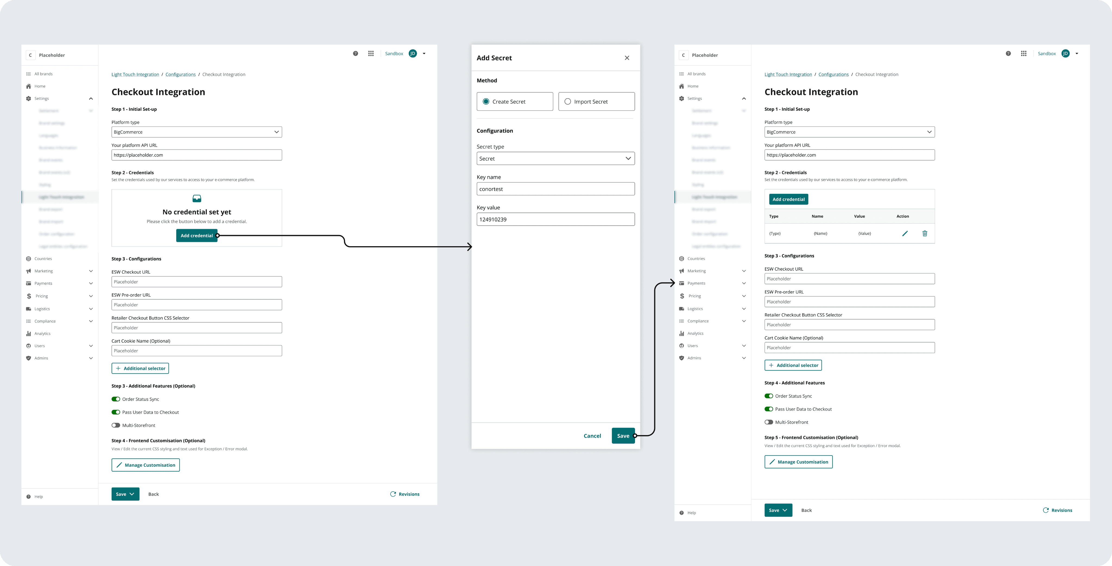Click Compliance icon in right screen sidebar

[681, 321]
